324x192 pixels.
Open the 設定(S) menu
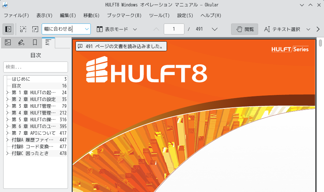pos(185,16)
